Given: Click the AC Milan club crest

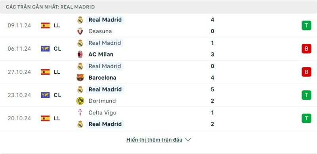Looking at the screenshot, I should point(80,54).
